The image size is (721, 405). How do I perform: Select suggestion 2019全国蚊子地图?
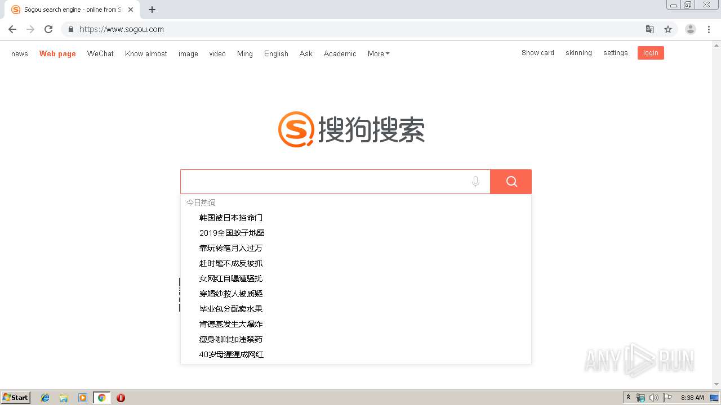pos(232,233)
